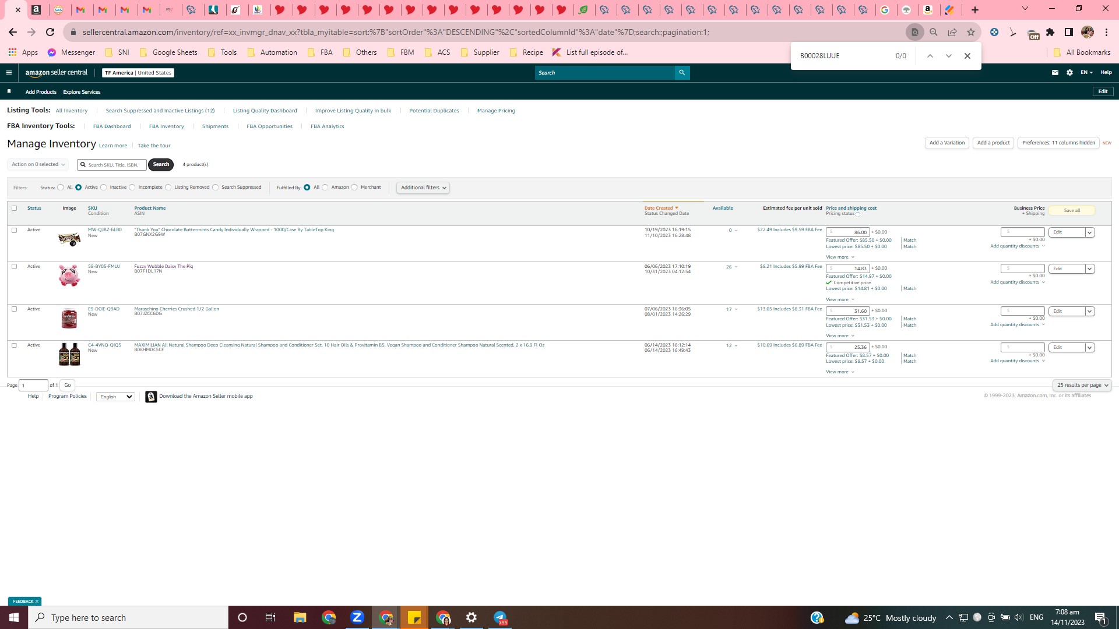Click the Add a Variation button
The height and width of the screenshot is (629, 1119).
point(947,143)
